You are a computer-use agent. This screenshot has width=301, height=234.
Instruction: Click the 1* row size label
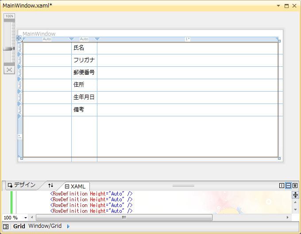pos(19,137)
